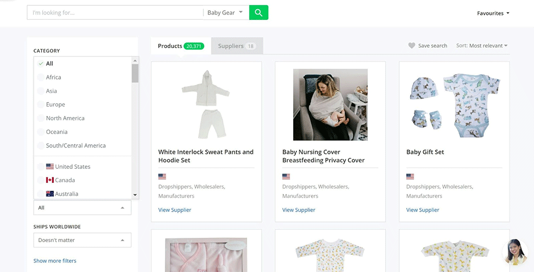
Task: Switch to the Suppliers tab
Action: tap(237, 46)
